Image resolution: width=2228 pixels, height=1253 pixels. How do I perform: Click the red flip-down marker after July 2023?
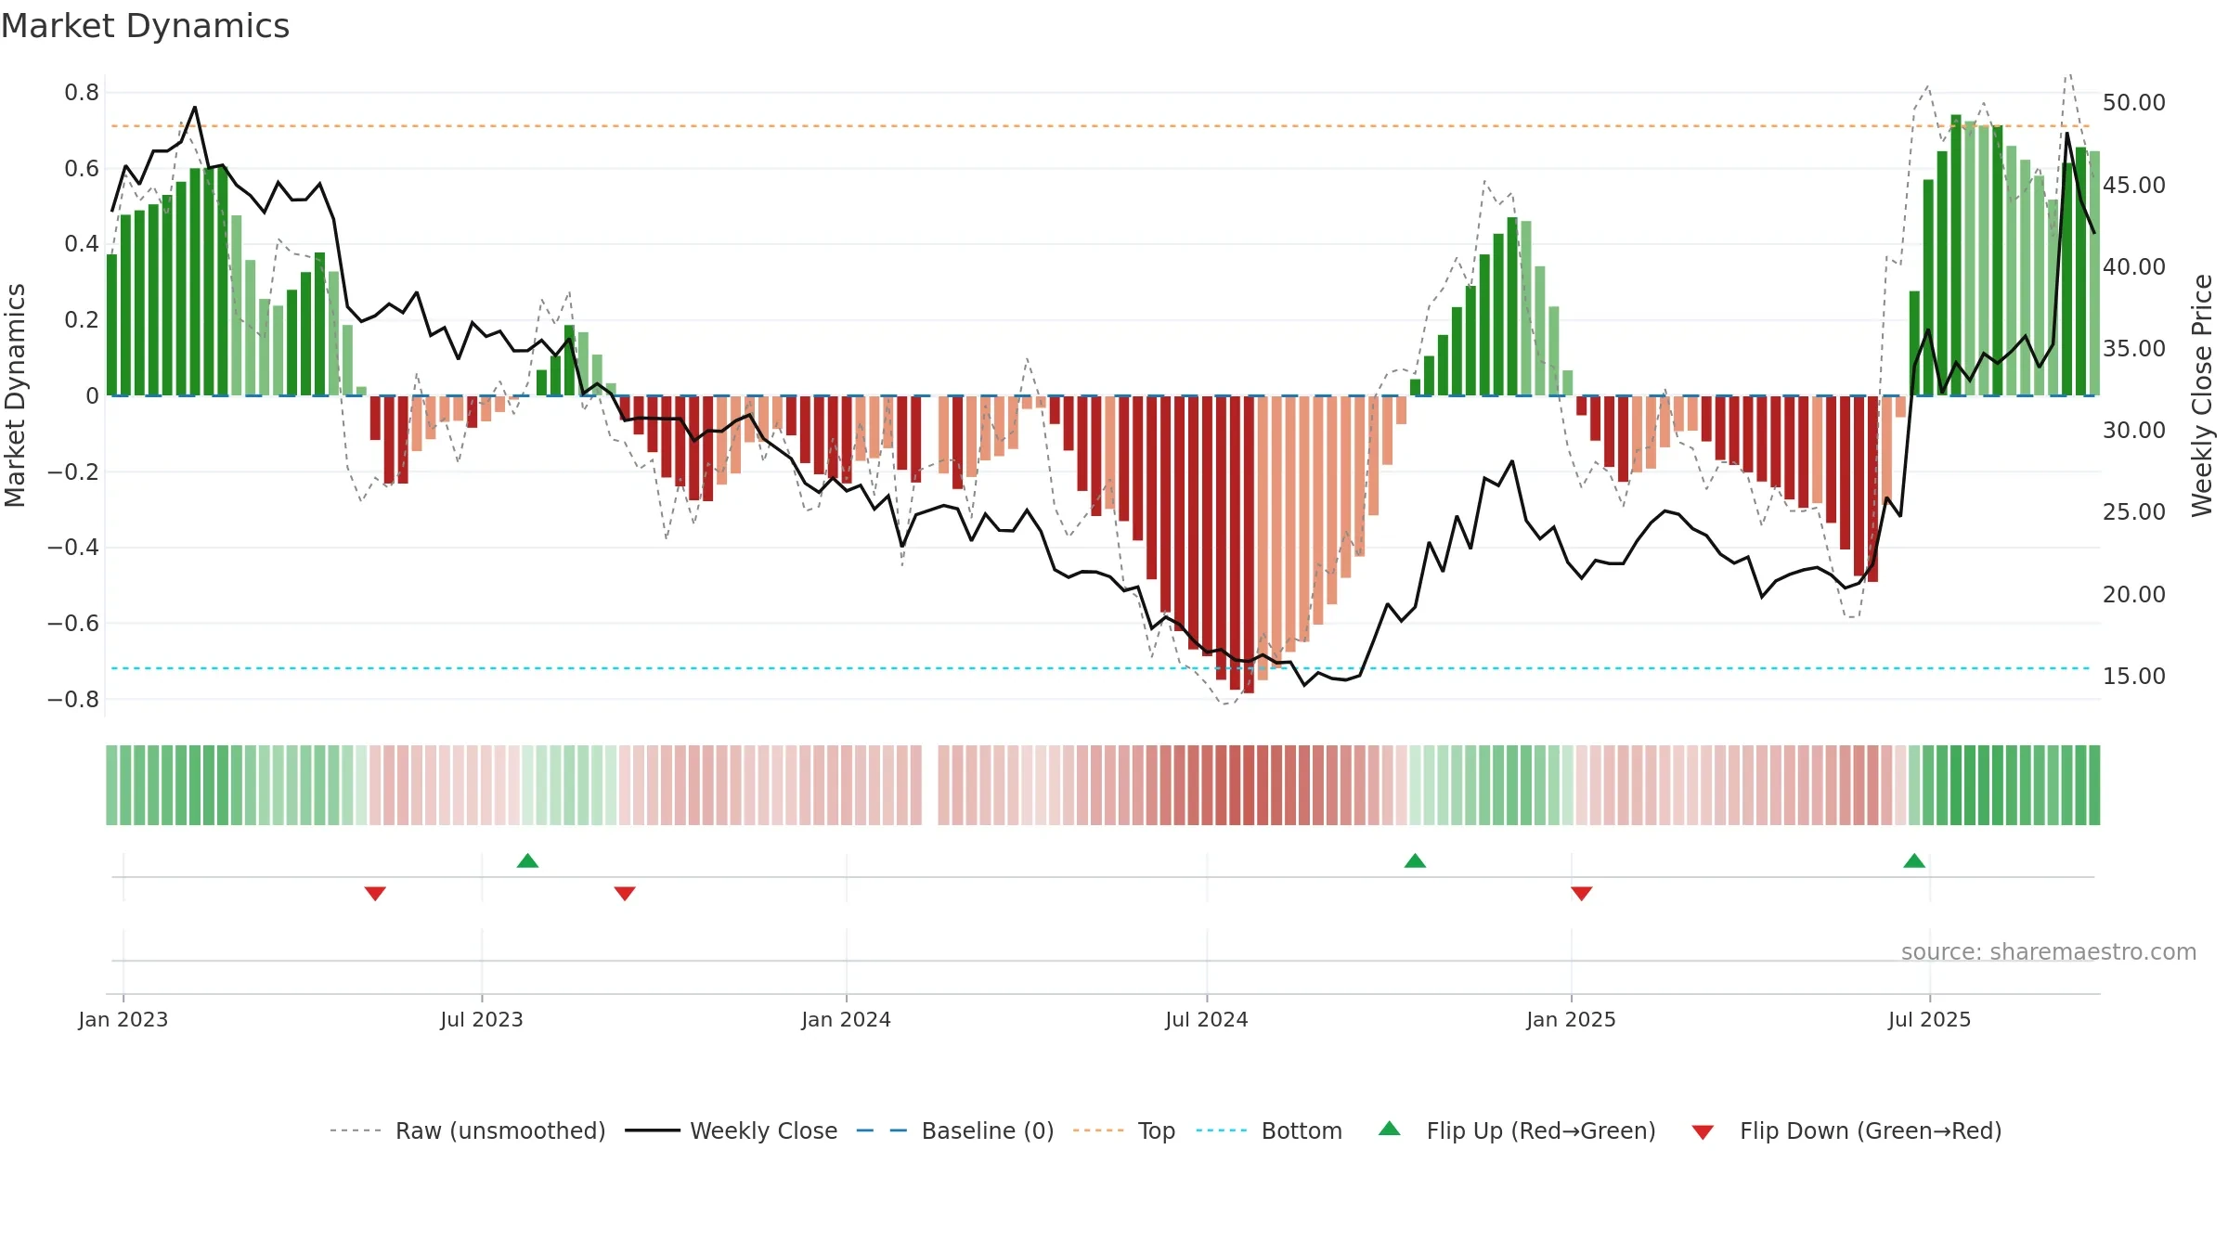point(625,893)
